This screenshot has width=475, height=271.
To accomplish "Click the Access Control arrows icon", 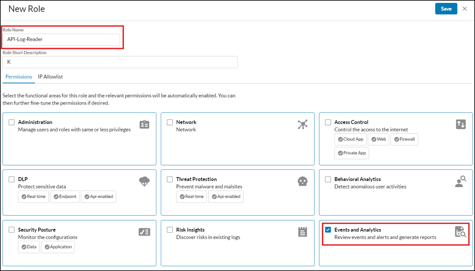I will coord(461,125).
